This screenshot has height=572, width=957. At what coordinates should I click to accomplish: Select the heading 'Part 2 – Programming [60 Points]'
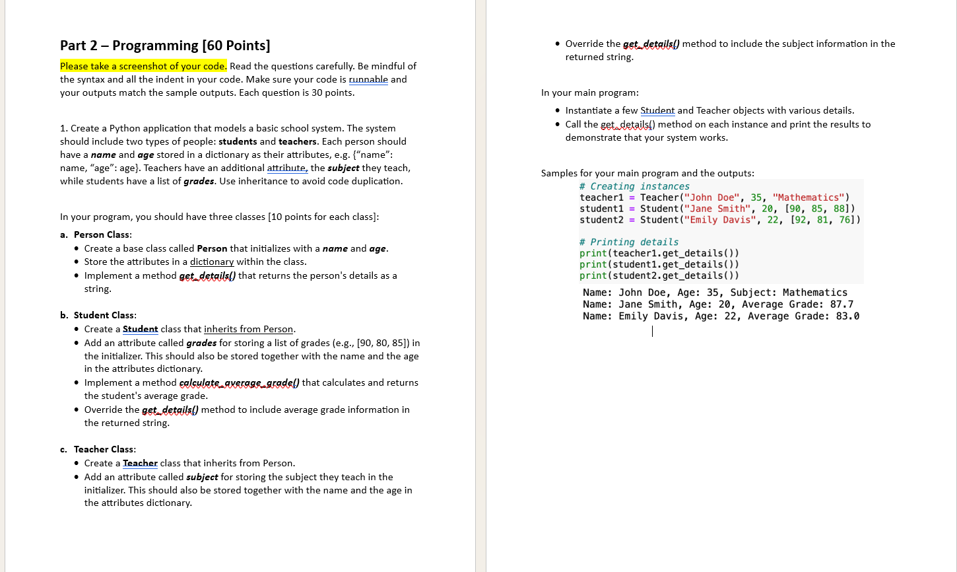(164, 45)
